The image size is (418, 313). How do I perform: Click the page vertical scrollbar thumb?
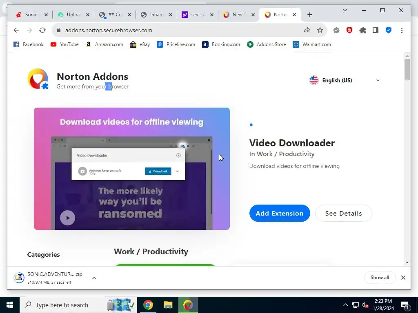tap(407, 69)
